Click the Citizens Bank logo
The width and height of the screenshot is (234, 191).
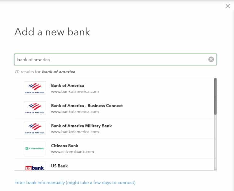(x=35, y=148)
